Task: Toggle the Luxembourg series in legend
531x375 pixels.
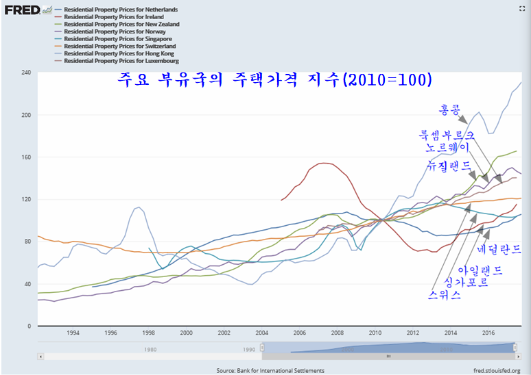Action: click(117, 61)
